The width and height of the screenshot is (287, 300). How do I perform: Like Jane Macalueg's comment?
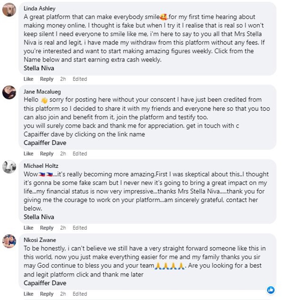[x=29, y=153]
